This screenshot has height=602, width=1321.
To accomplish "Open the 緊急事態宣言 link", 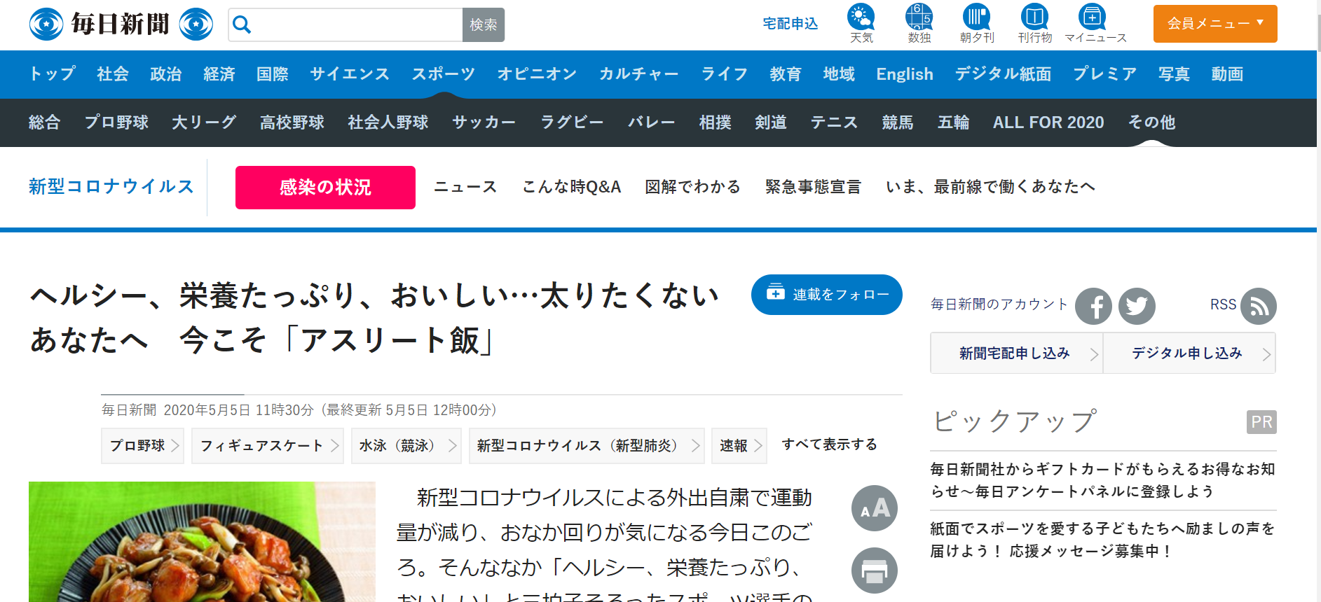I will [x=813, y=187].
